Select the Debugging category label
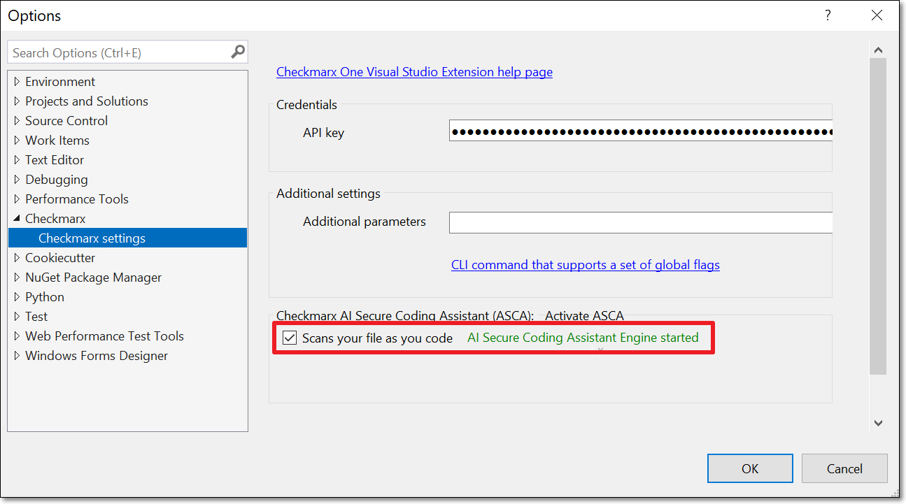Image resolution: width=906 pixels, height=504 pixels. pyautogui.click(x=57, y=180)
